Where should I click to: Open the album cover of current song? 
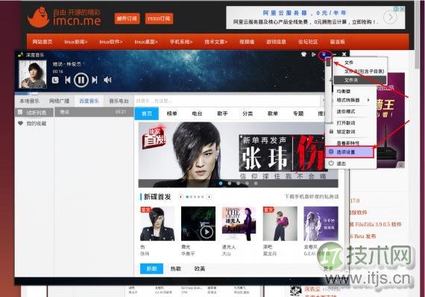pos(33,75)
